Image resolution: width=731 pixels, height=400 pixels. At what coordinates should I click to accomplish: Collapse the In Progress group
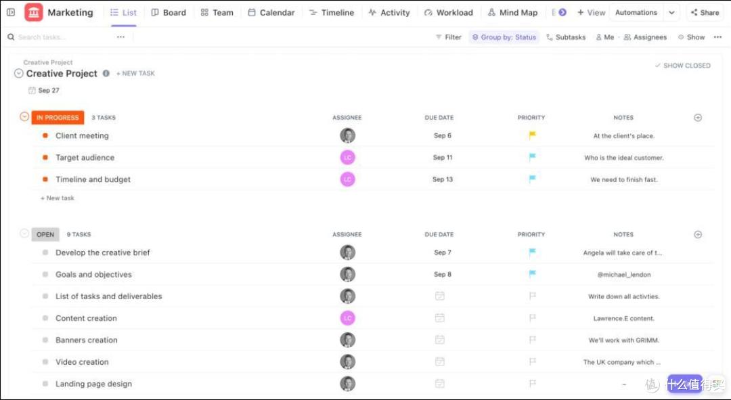[25, 116]
